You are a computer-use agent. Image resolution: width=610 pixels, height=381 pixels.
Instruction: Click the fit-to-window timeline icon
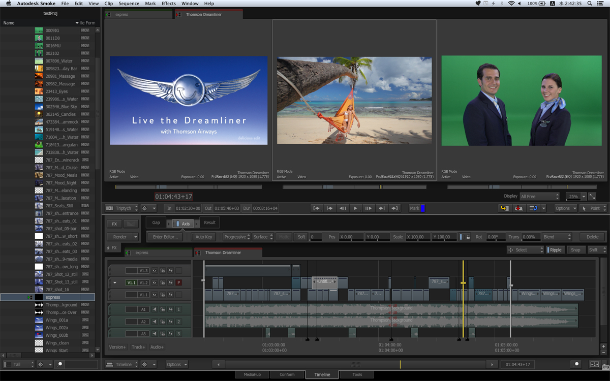tap(594, 364)
